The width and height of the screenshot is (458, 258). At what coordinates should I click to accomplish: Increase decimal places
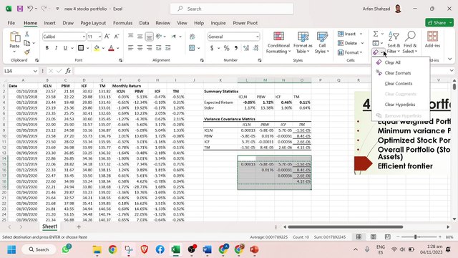(246, 48)
